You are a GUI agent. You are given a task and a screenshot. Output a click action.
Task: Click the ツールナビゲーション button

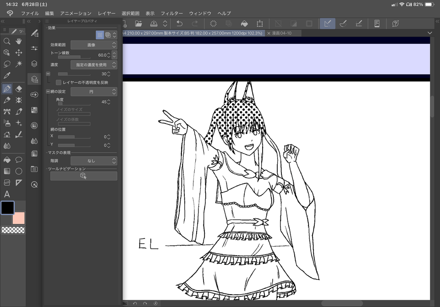(x=83, y=176)
